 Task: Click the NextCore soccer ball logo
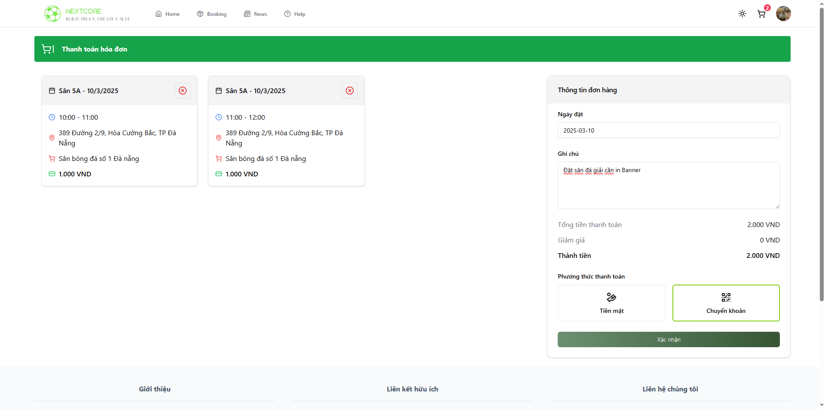point(52,14)
